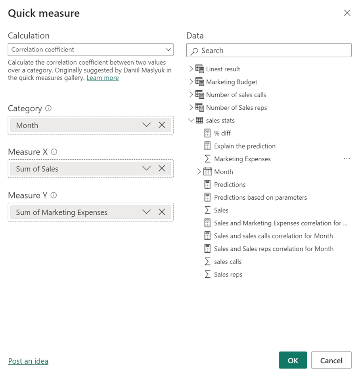Click the Data search box
The width and height of the screenshot is (358, 374).
(269, 50)
